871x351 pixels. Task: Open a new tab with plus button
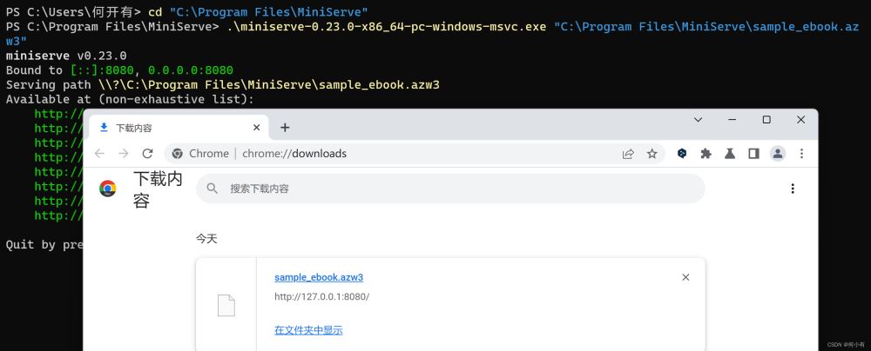284,127
